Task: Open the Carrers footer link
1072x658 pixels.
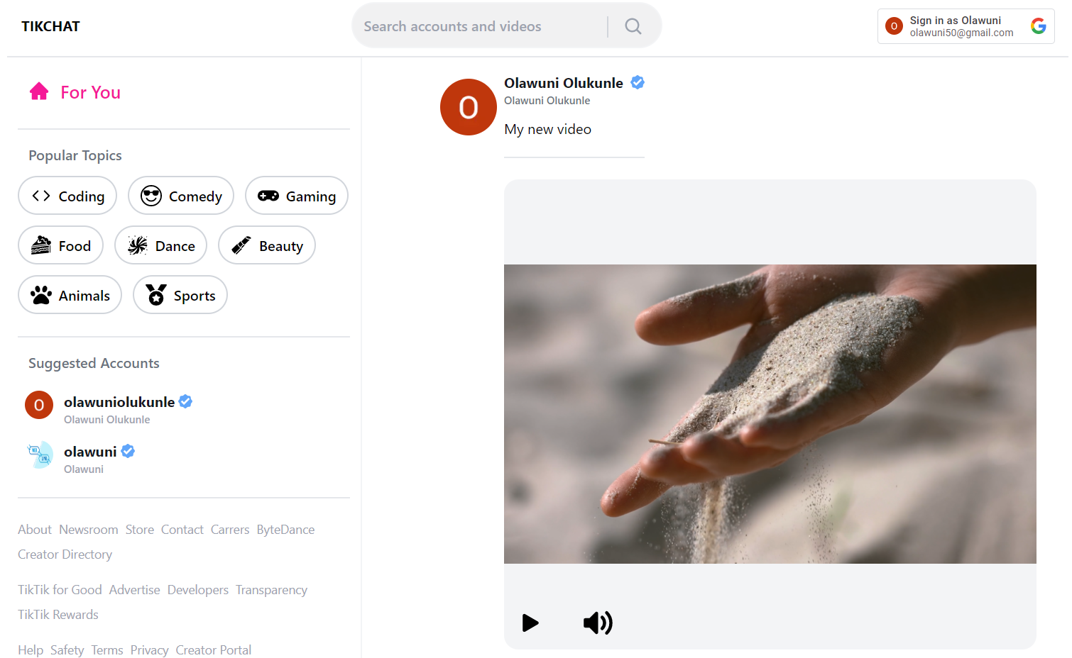Action: coord(230,530)
